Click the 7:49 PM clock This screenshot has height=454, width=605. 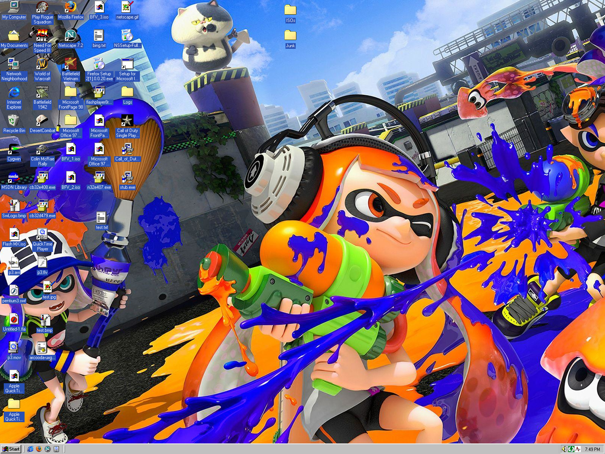(592, 449)
